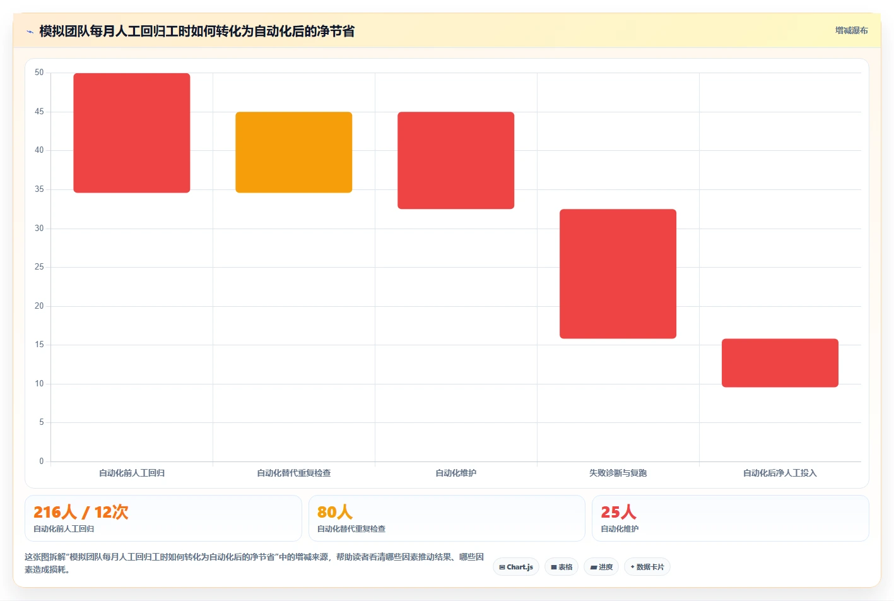Open the 80人 data card
The width and height of the screenshot is (894, 601).
point(447,518)
